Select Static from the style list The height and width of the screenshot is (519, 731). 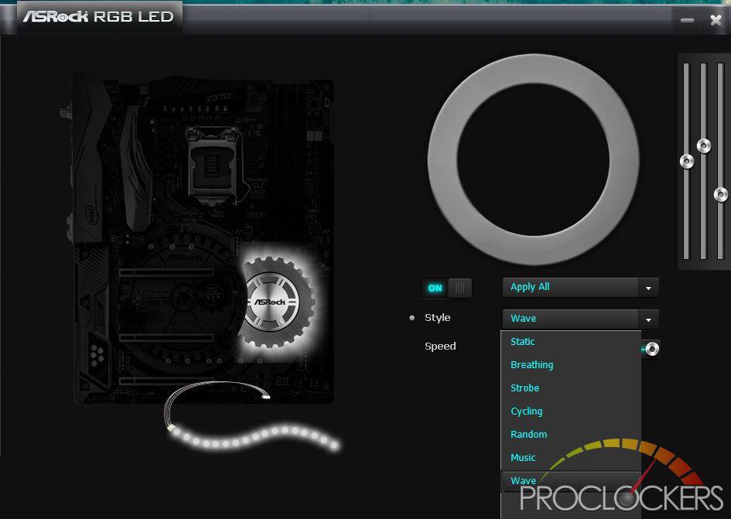(571, 342)
